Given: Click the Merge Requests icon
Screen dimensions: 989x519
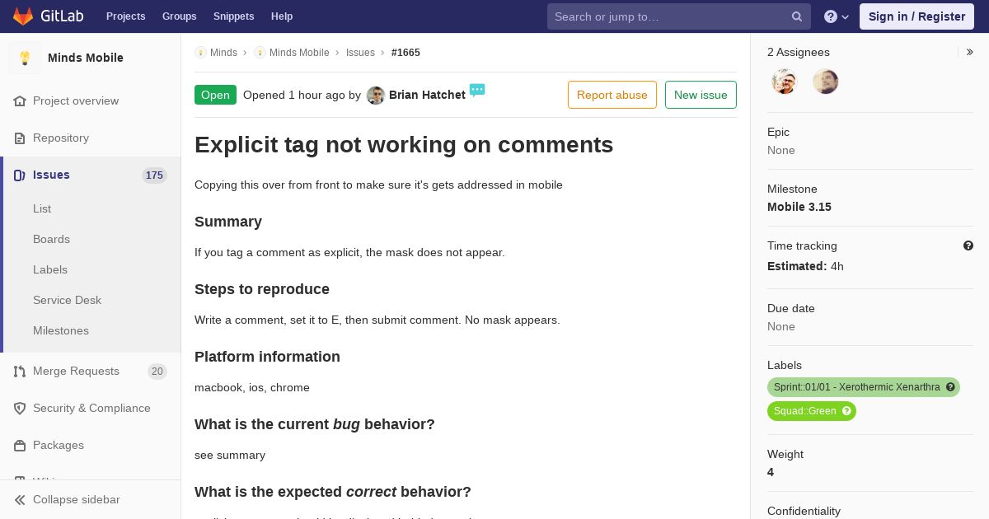Looking at the screenshot, I should pos(20,372).
